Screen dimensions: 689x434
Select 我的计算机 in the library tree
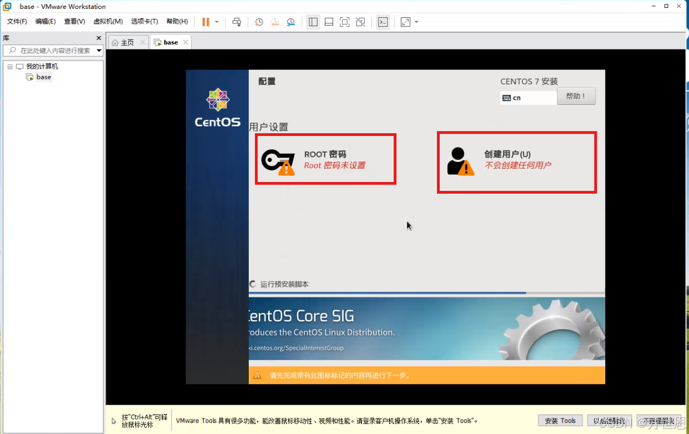[42, 67]
